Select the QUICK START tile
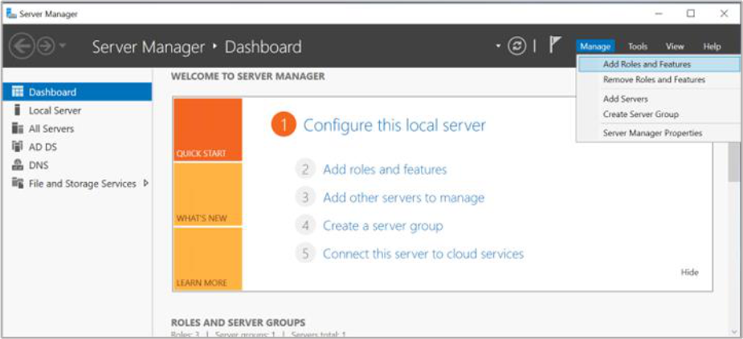The width and height of the screenshot is (743, 339). [x=207, y=130]
